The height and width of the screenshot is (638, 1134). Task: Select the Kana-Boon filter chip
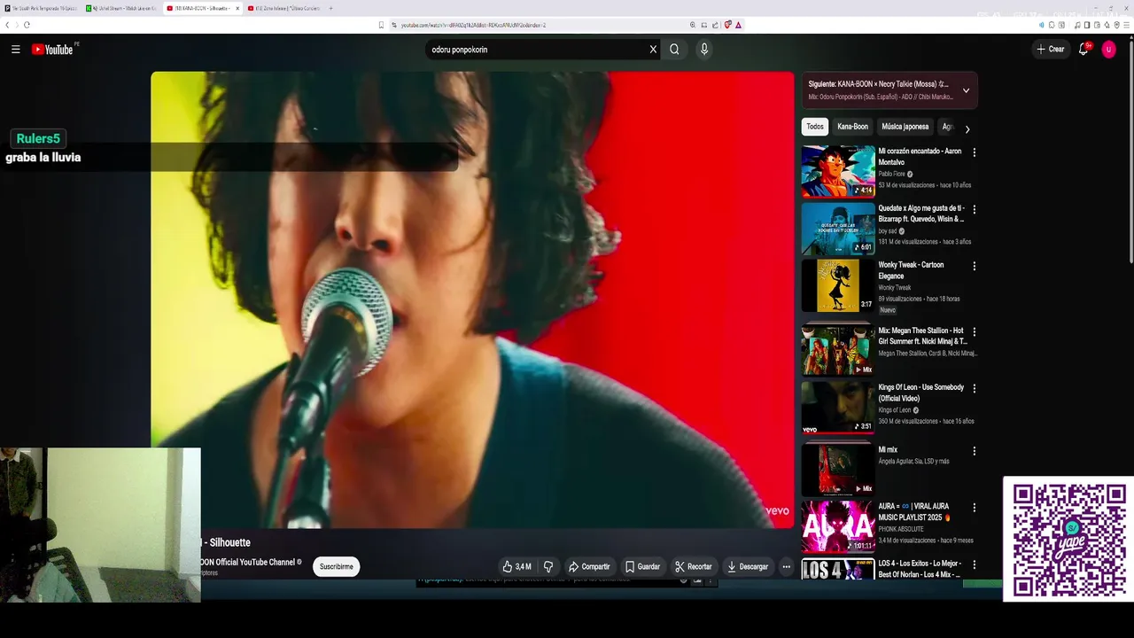pos(852,127)
